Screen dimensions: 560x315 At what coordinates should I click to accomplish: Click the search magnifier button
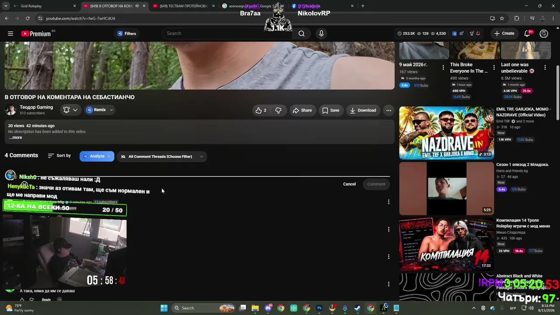click(301, 34)
